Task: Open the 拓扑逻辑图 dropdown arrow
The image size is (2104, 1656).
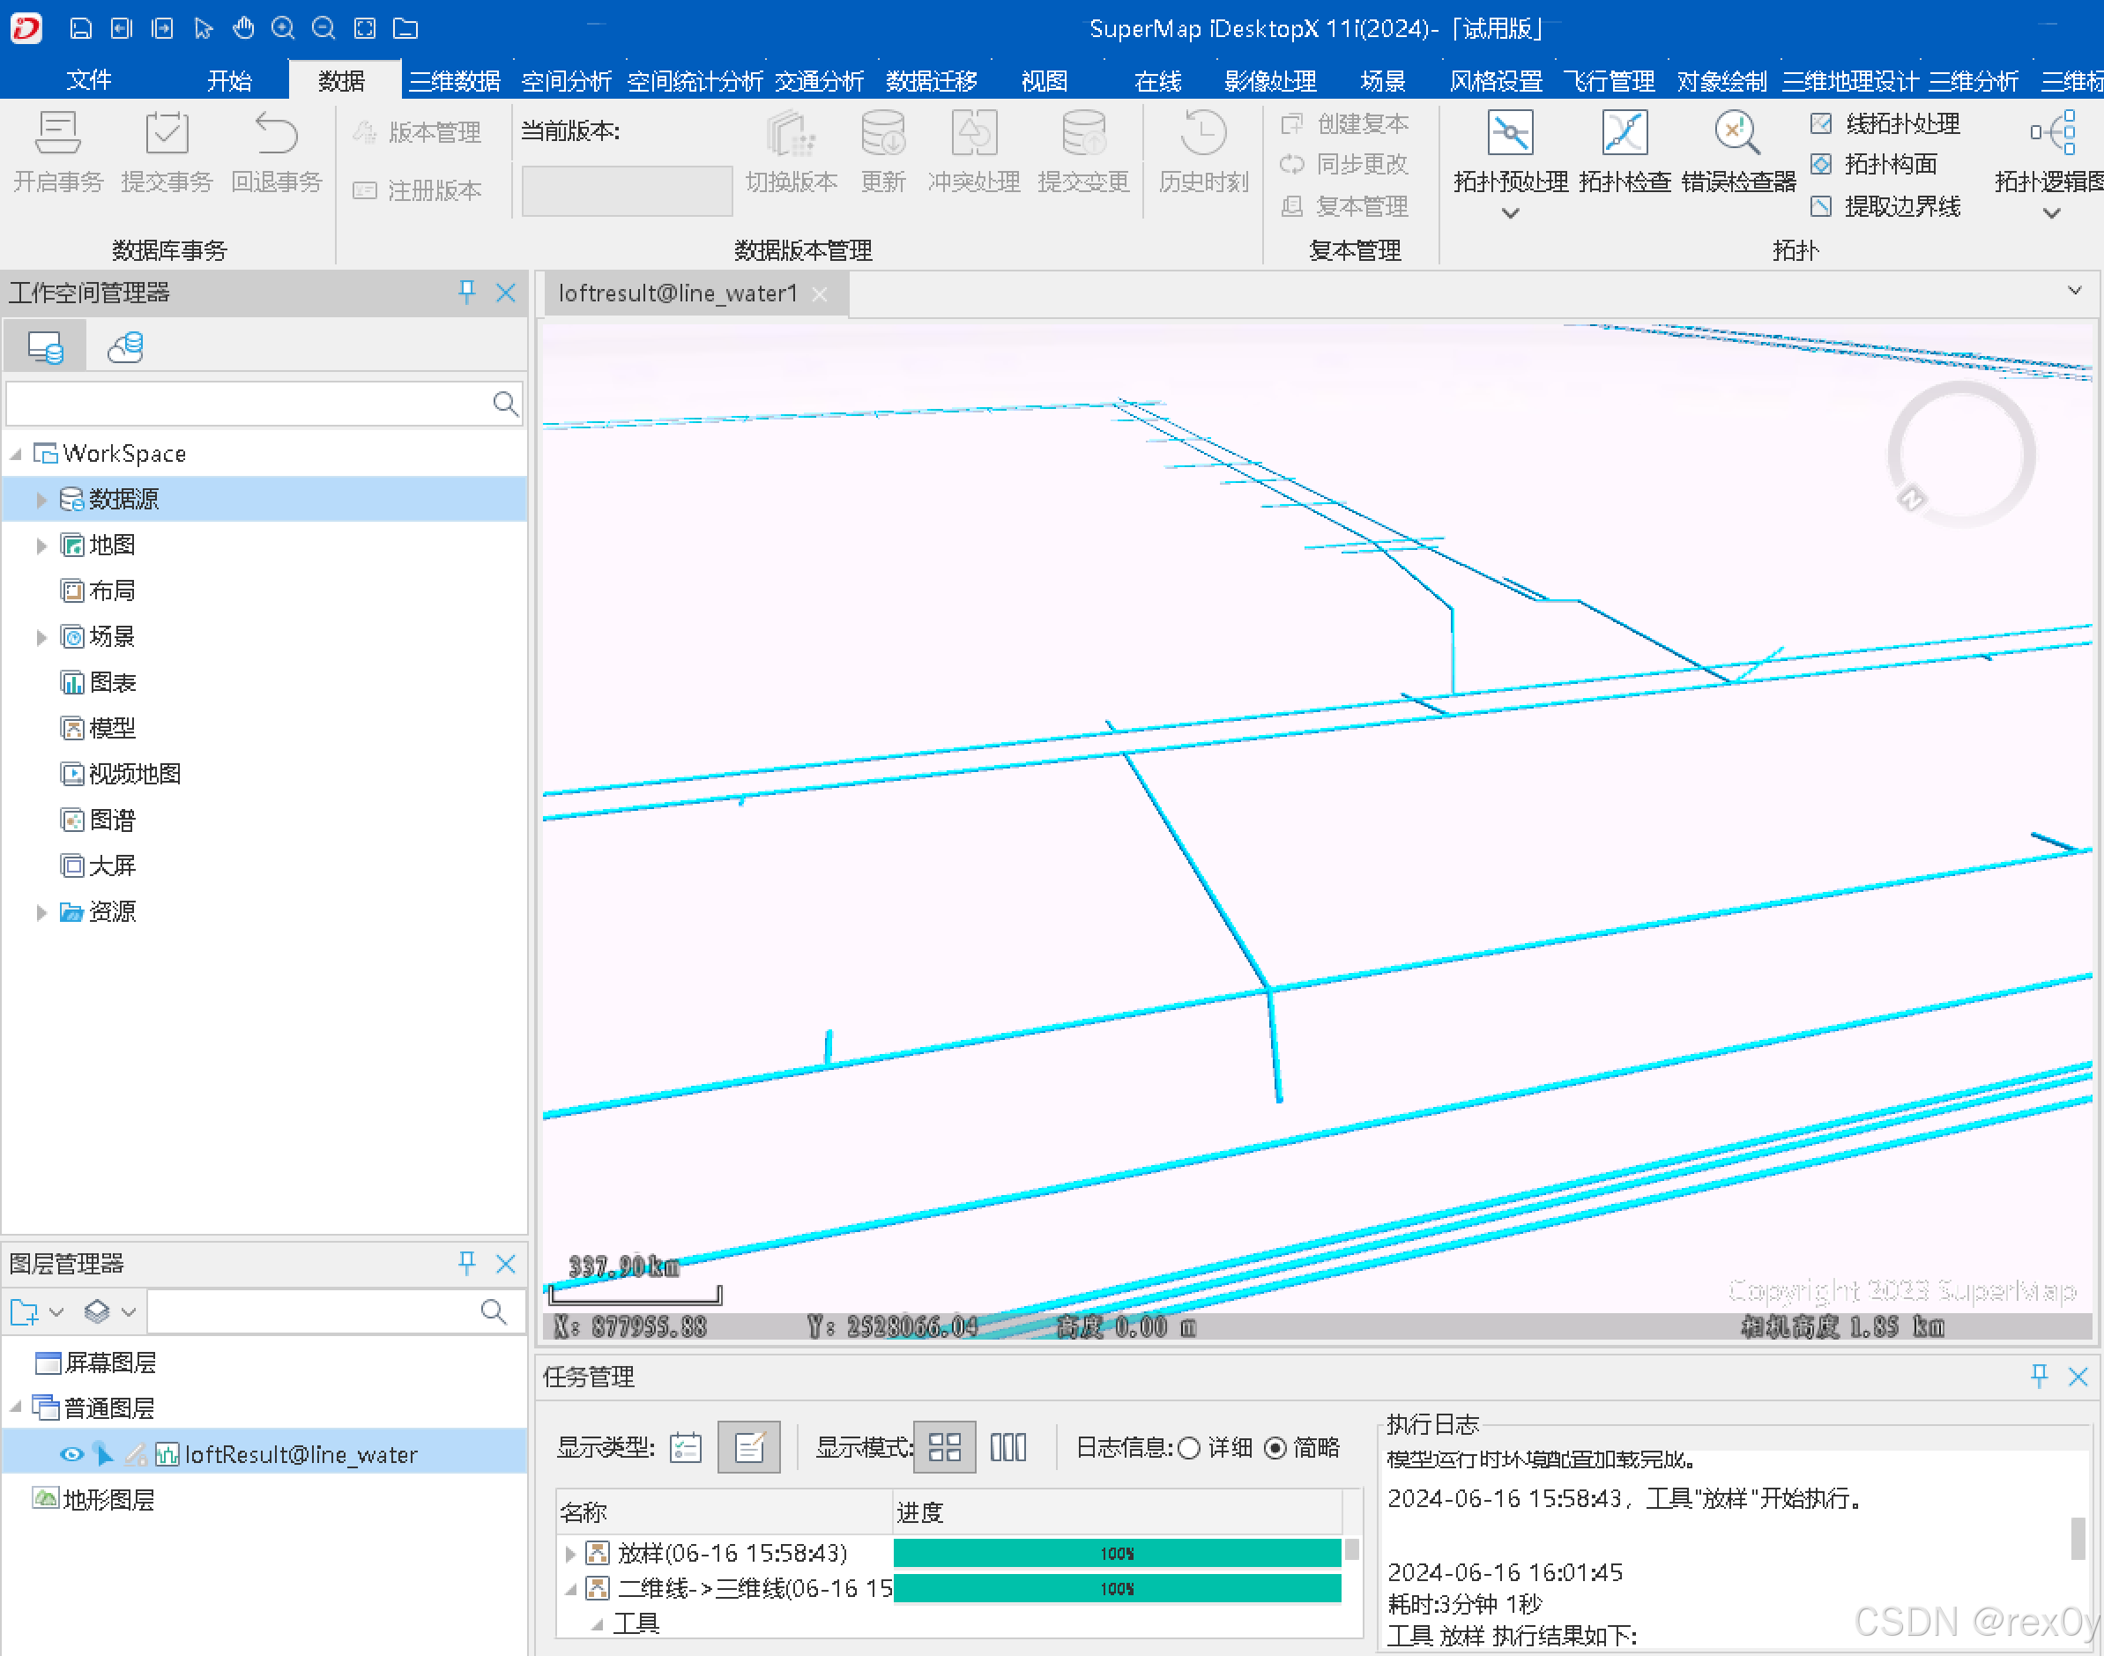Action: pos(2052,213)
